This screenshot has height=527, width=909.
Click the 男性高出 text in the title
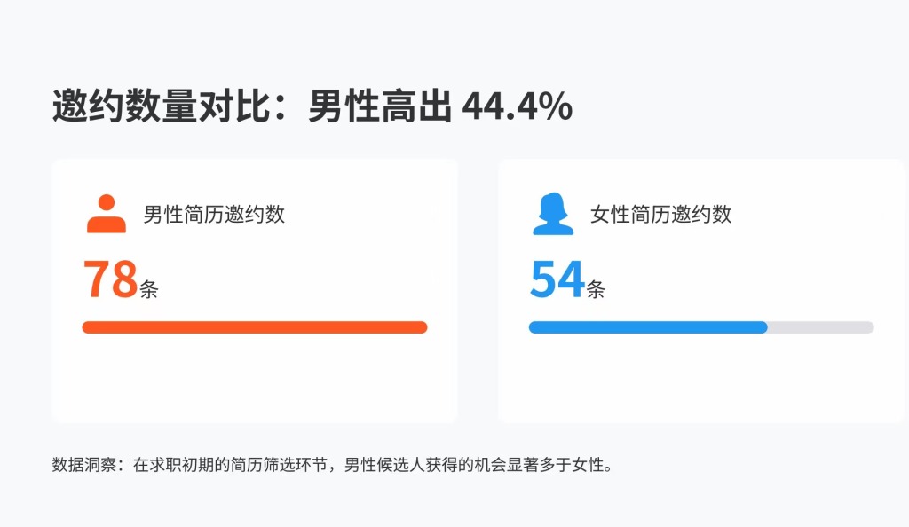point(380,108)
